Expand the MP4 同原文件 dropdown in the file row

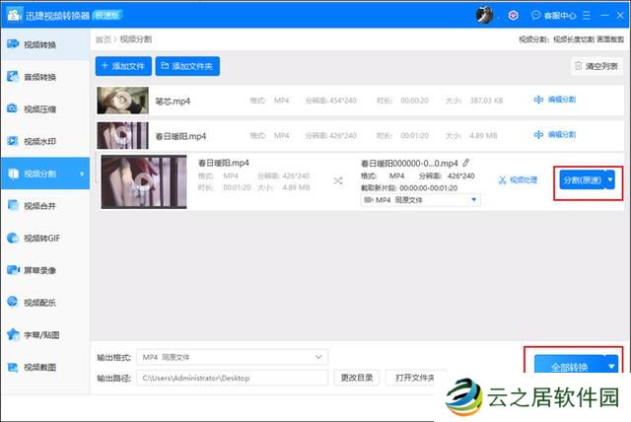tap(420, 200)
